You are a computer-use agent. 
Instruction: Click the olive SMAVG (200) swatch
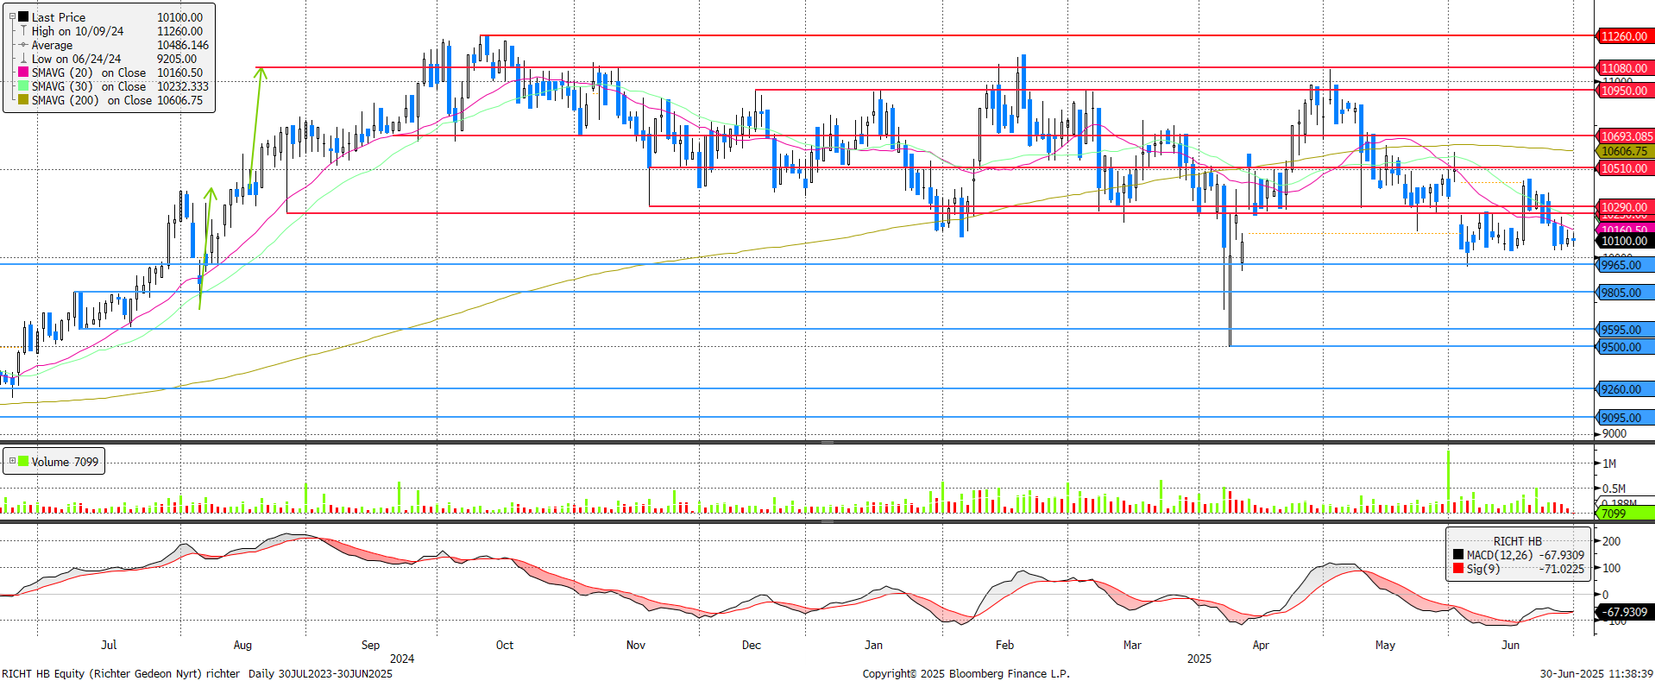pyautogui.click(x=23, y=100)
